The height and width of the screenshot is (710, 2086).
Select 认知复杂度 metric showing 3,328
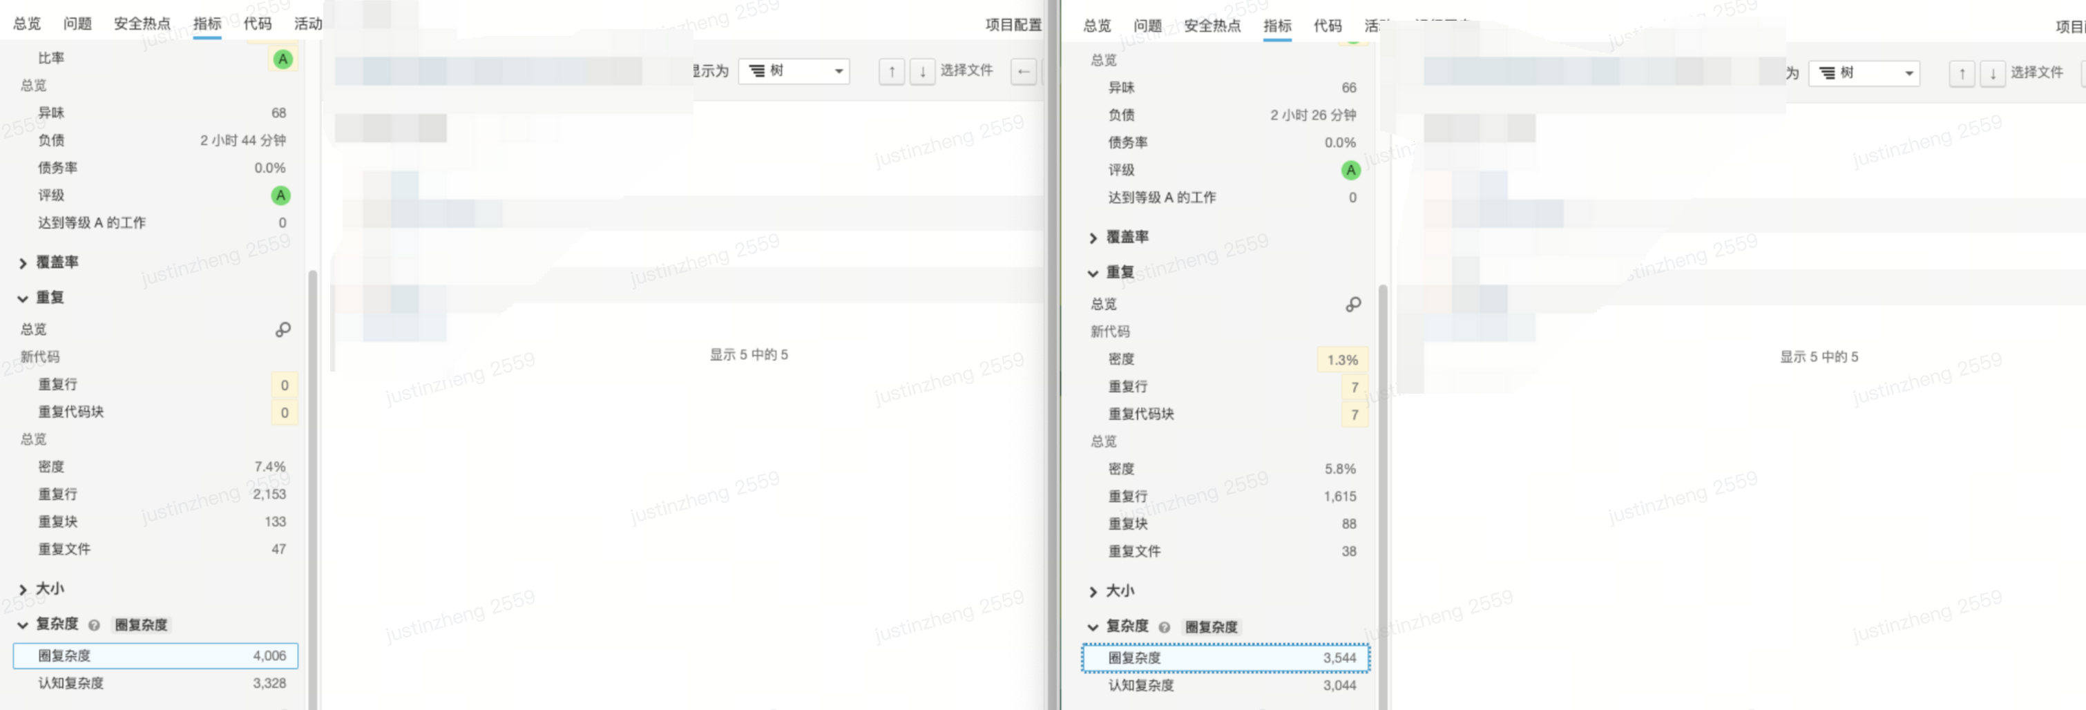tap(155, 683)
